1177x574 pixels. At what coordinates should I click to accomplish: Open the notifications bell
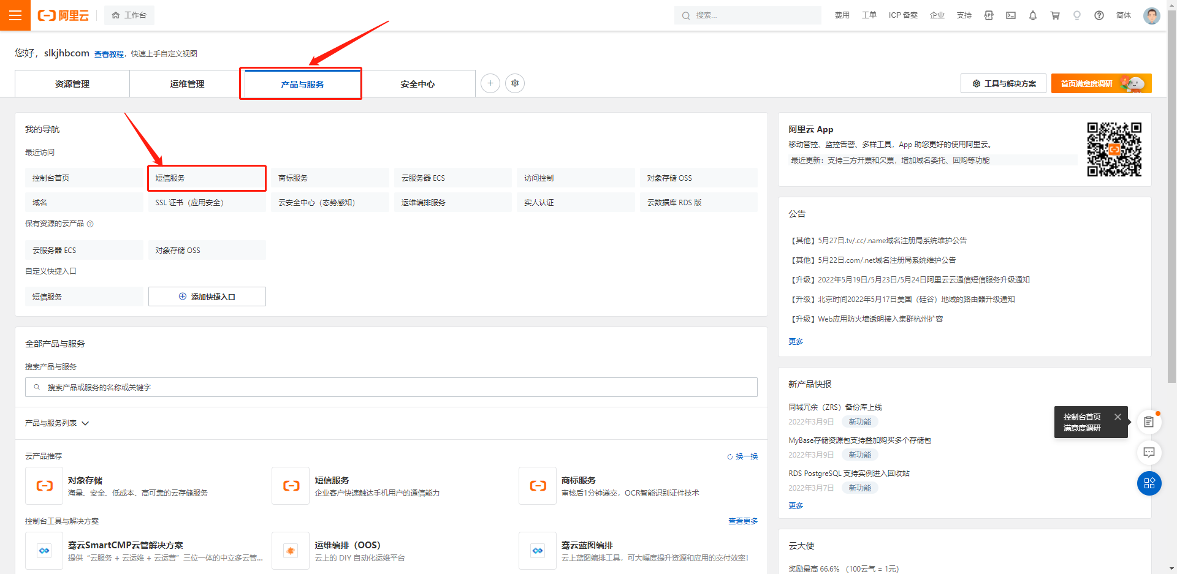[1033, 15]
